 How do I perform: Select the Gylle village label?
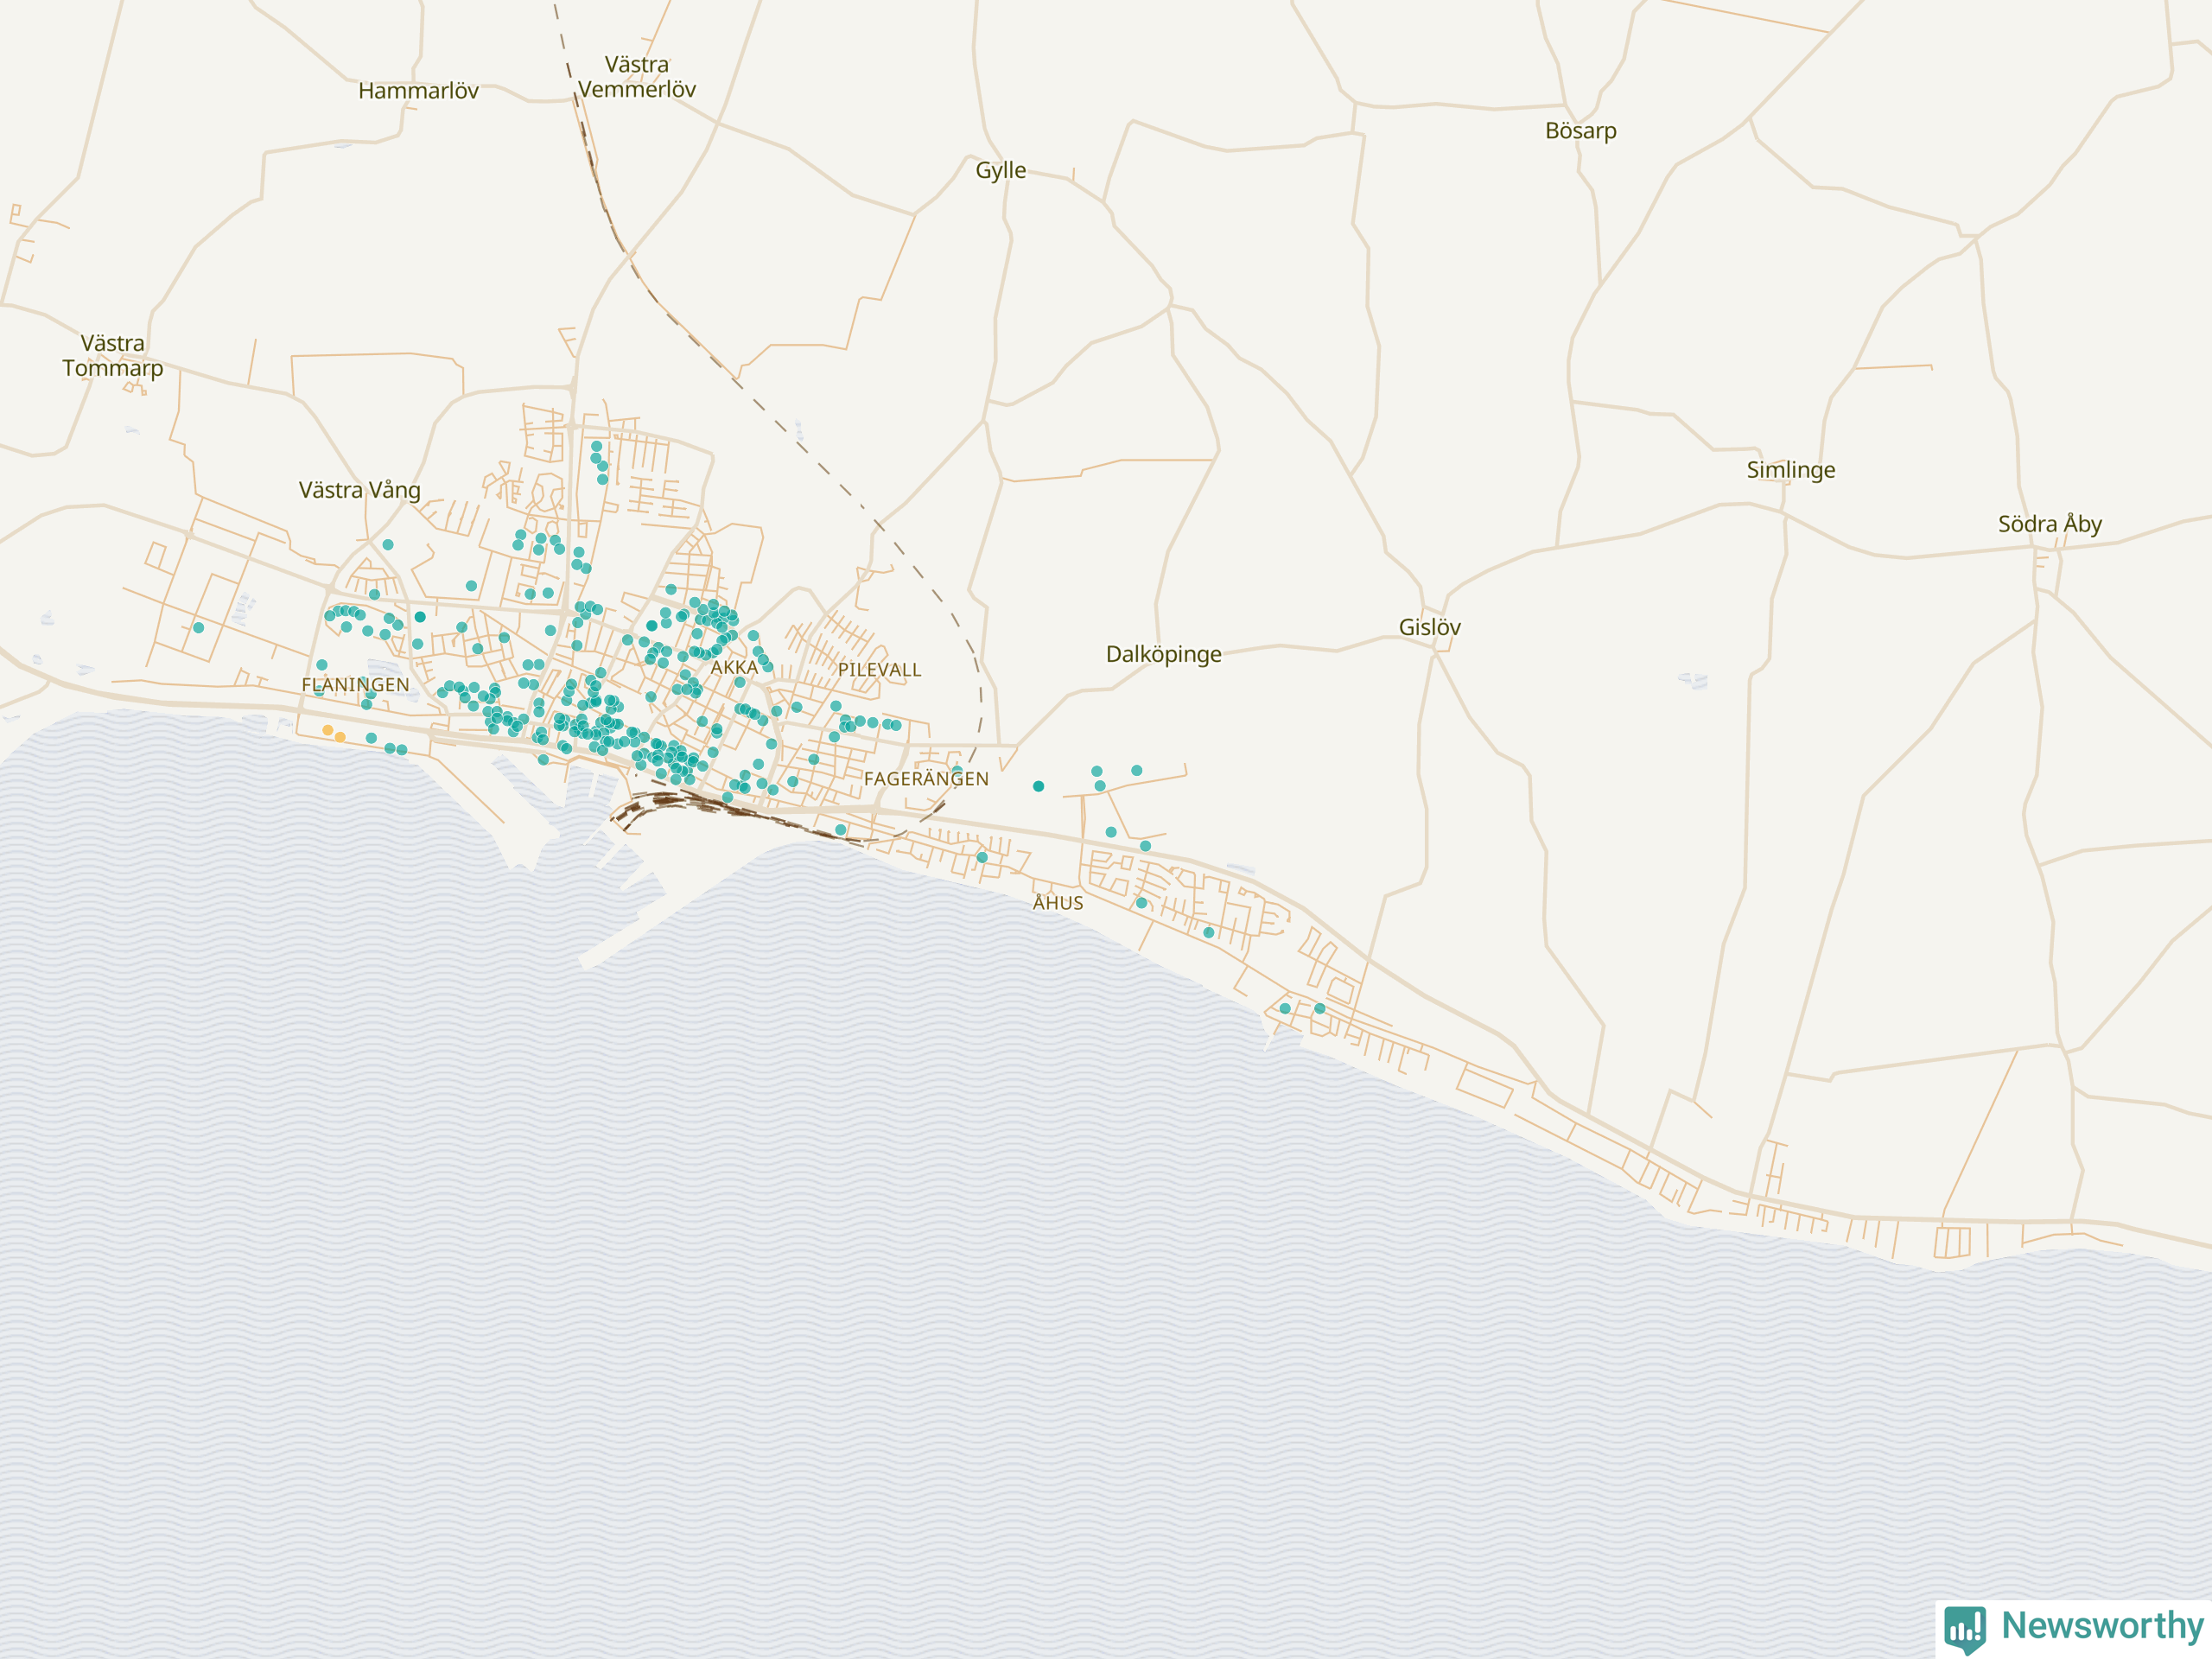point(1000,170)
